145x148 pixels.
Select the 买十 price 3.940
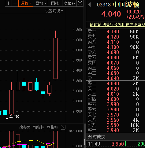pyautogui.click(x=113, y=130)
